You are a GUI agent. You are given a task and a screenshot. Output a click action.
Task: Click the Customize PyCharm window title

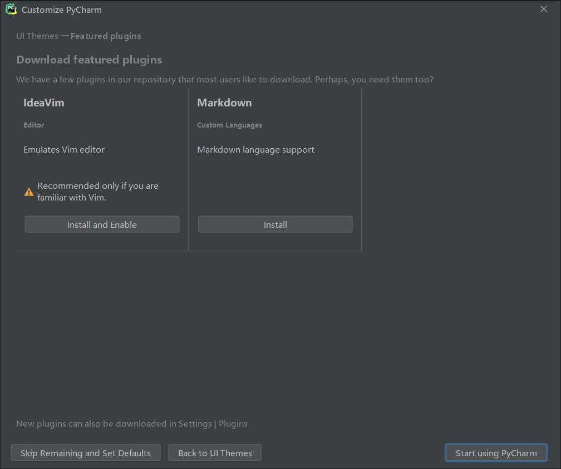click(62, 9)
